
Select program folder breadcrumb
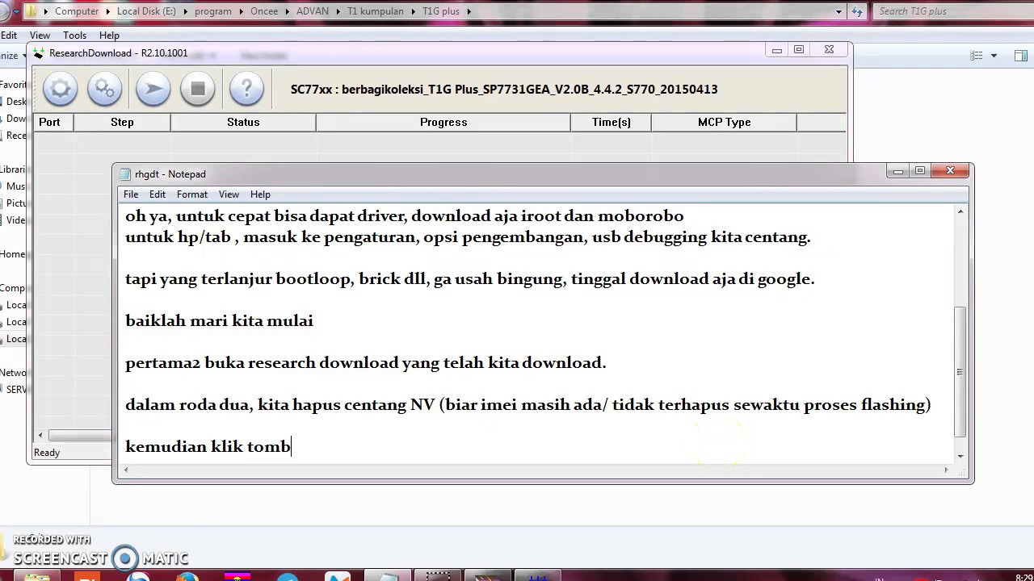point(212,11)
